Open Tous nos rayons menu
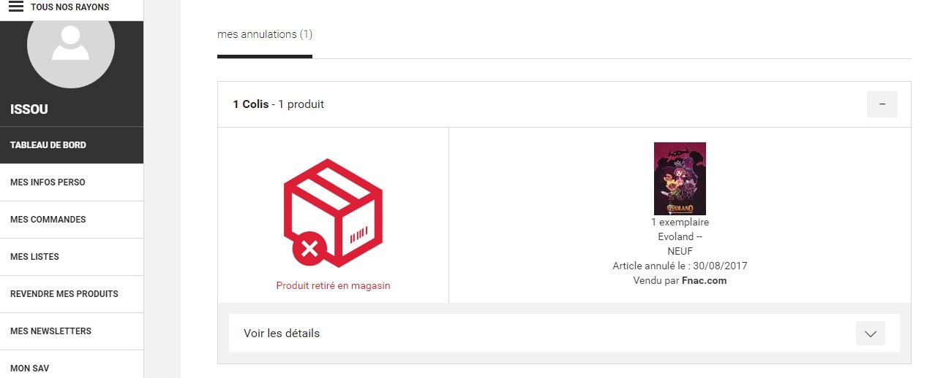Image resolution: width=935 pixels, height=378 pixels. (x=70, y=7)
